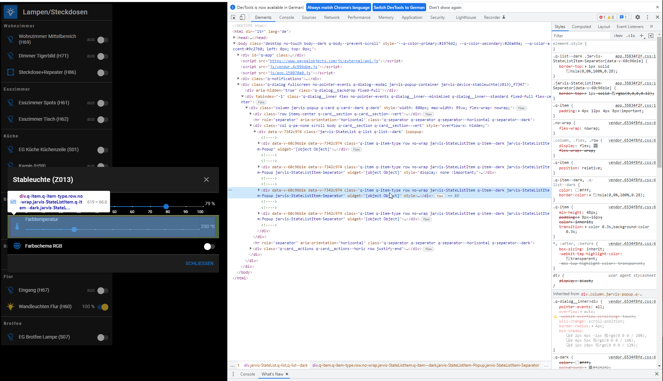Toggle the :hov element state button
663x381 pixels.
[618, 36]
